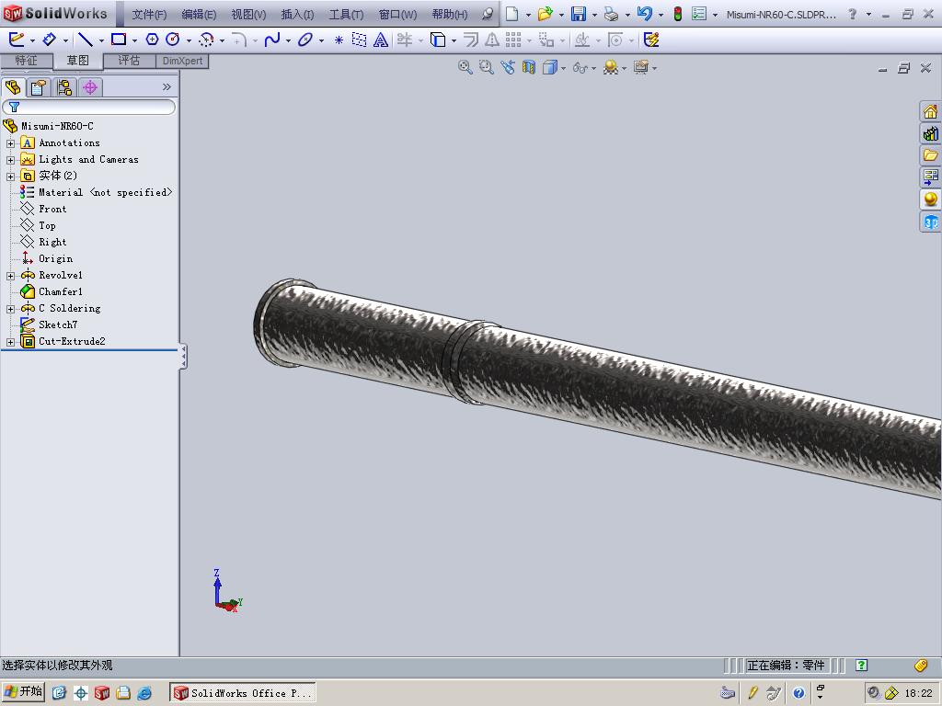Expand the Revolve1 feature node
The height and width of the screenshot is (706, 942).
[x=10, y=276]
